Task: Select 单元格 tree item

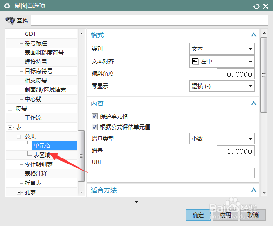Action: click(54, 145)
